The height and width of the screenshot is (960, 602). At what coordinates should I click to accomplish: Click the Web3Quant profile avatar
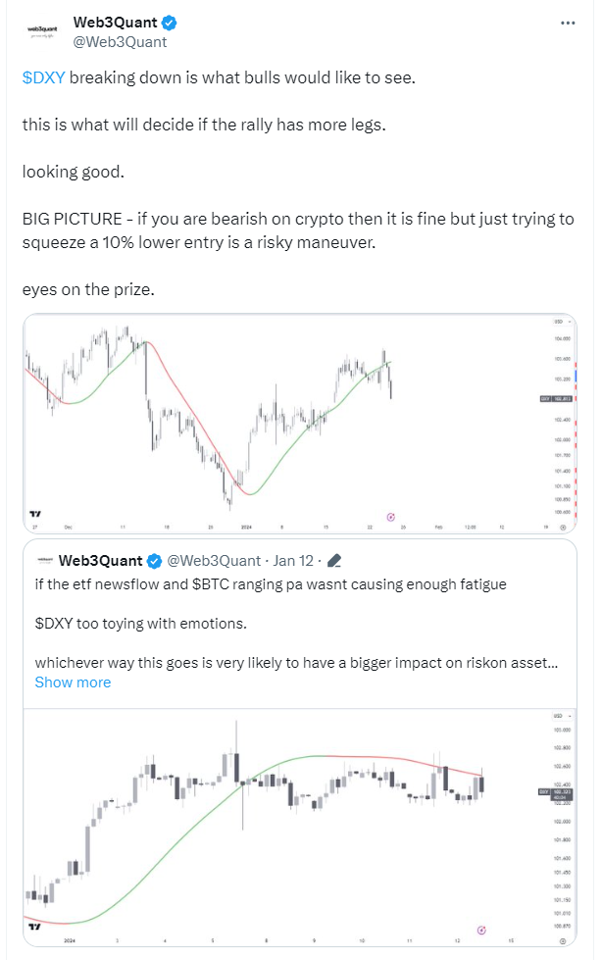[x=42, y=31]
